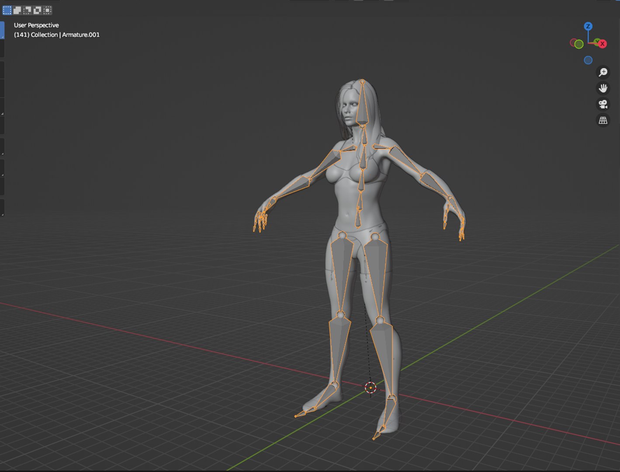Click the 3D cursor on the floor
The image size is (620, 472).
pyautogui.click(x=371, y=388)
